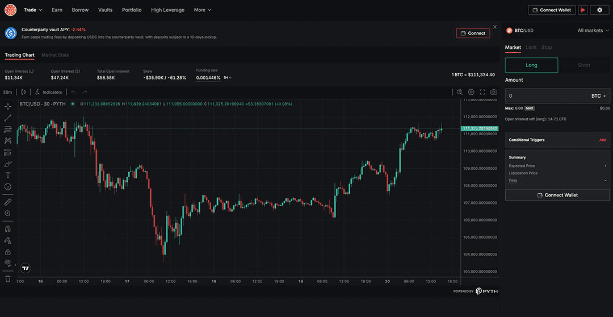Click Connect button in the vault banner

(473, 34)
